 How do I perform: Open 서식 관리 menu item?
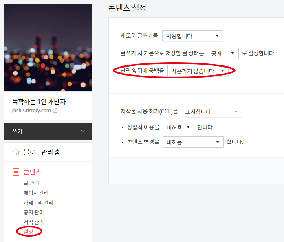33,222
